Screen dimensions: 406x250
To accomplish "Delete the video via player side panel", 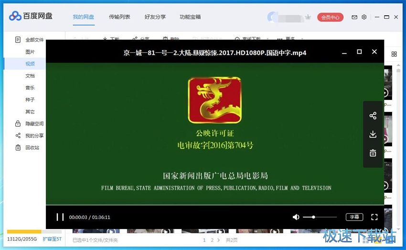I will coord(373,153).
